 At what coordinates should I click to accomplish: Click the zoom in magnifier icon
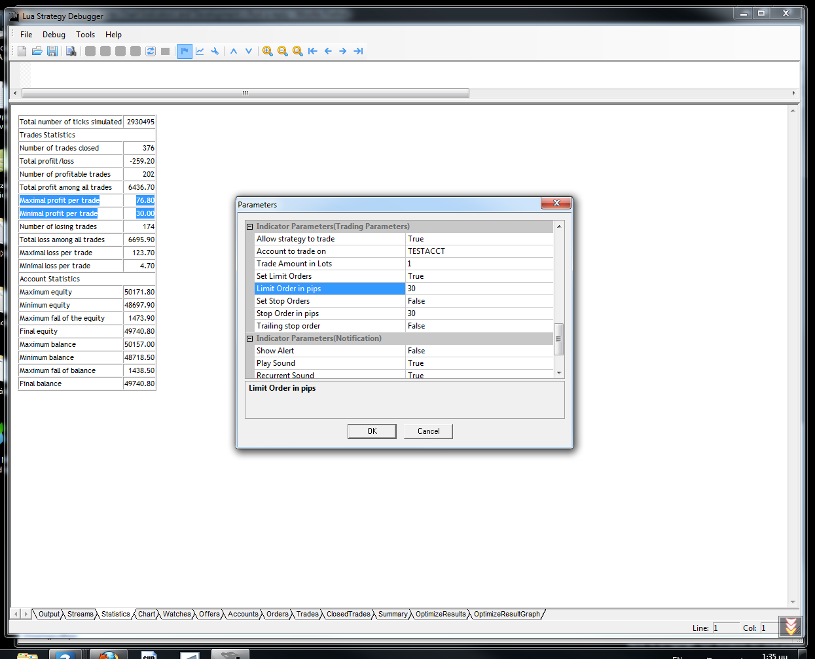pos(268,51)
